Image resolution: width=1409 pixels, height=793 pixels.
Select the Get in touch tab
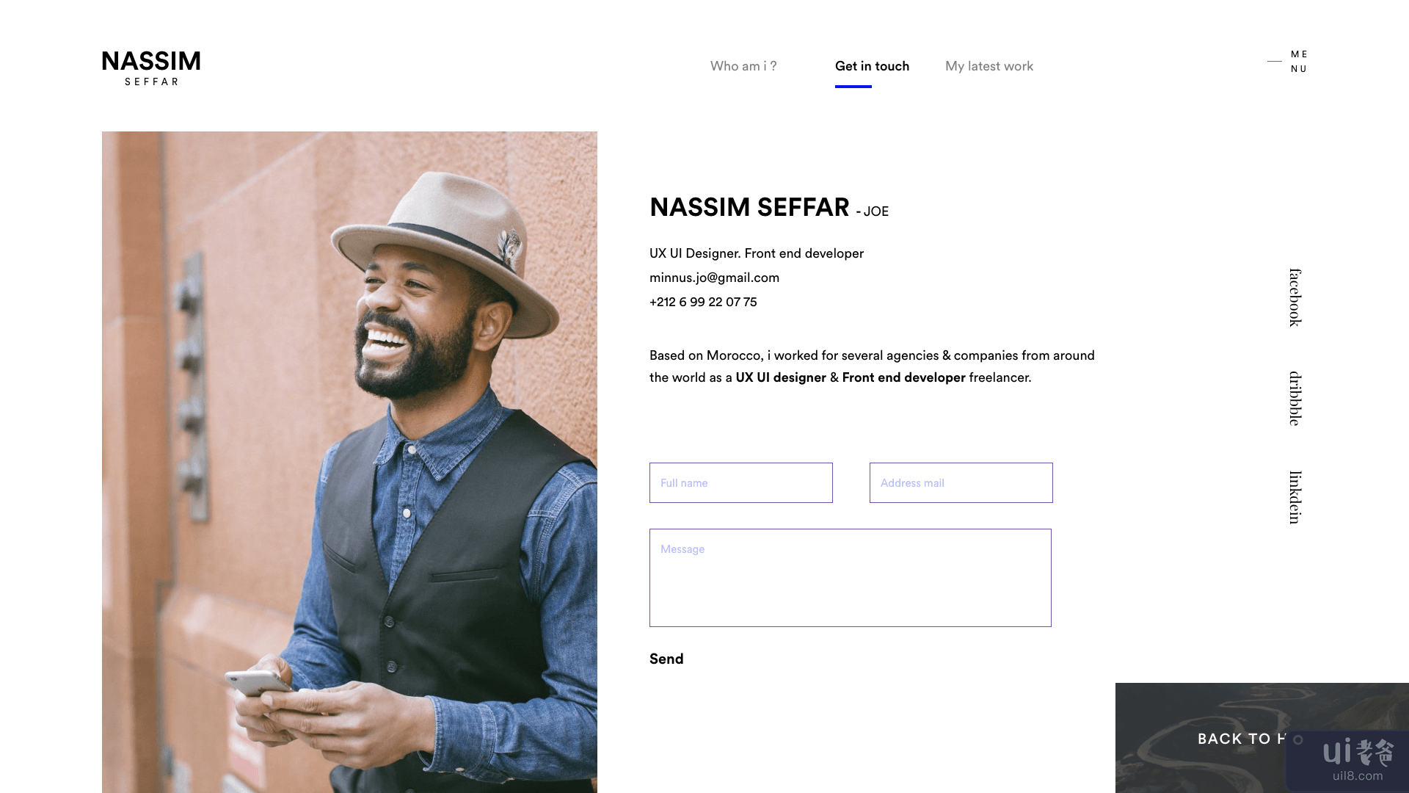[x=872, y=66]
